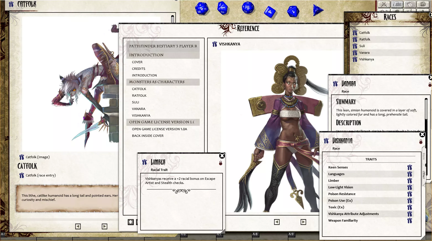The width and height of the screenshot is (432, 241).
Task: Click Suli link icon in Races list
Action: pyautogui.click(x=355, y=46)
